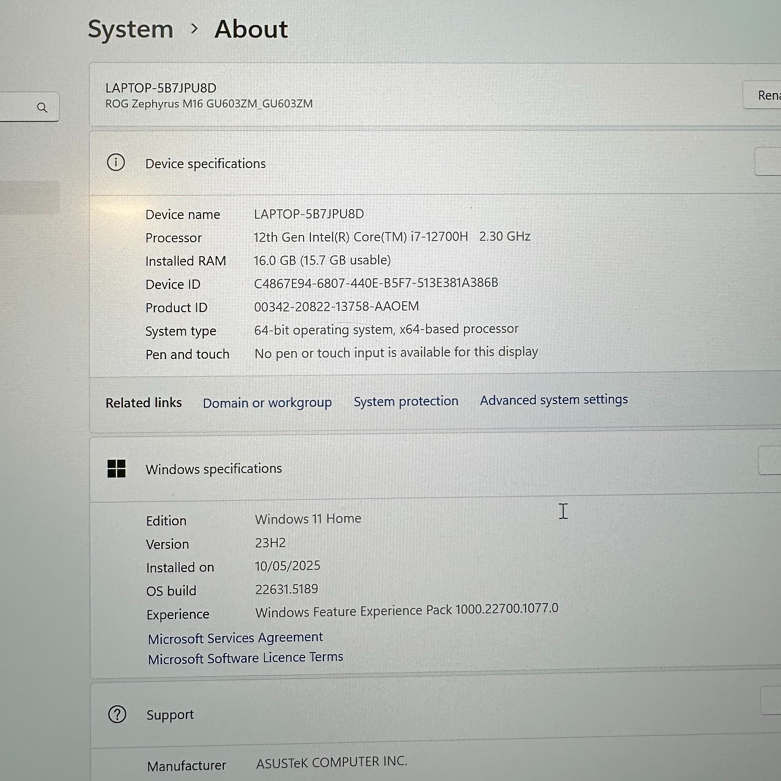The width and height of the screenshot is (781, 781).
Task: Click the Device name label
Action: (x=183, y=215)
